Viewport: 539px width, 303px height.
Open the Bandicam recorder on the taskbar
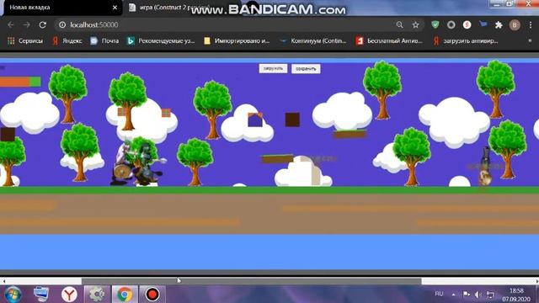click(x=152, y=295)
